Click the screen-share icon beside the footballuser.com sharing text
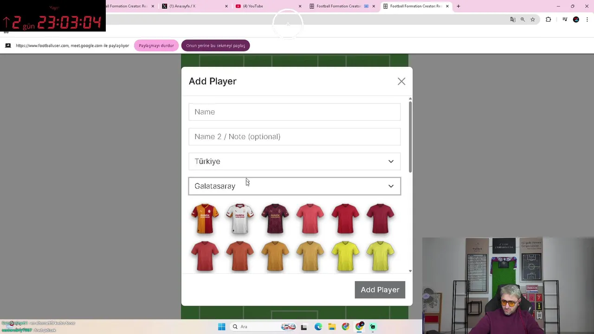 [x=8, y=45]
